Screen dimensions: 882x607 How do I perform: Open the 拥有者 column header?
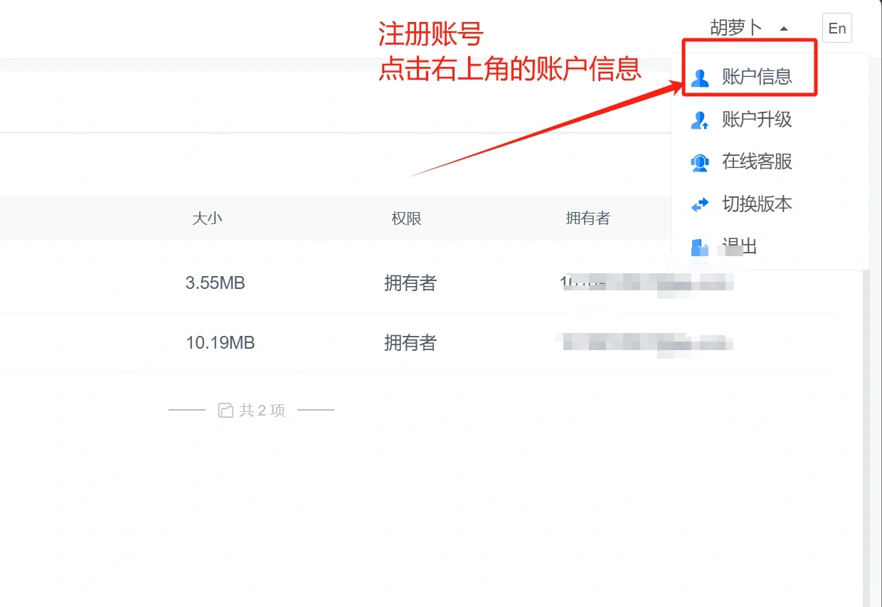tap(588, 218)
